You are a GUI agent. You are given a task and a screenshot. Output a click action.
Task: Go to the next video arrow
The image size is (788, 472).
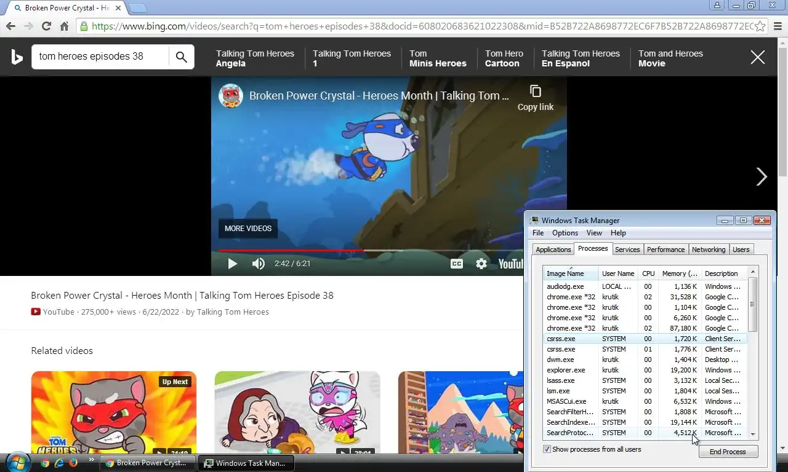pyautogui.click(x=762, y=177)
